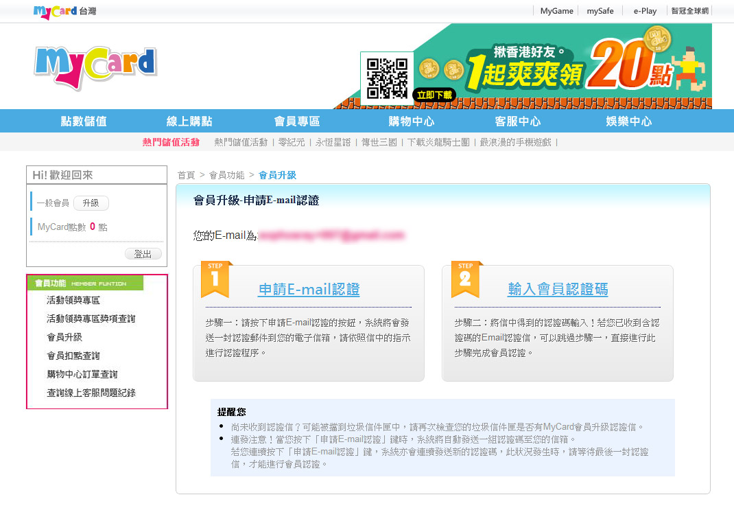Image resolution: width=734 pixels, height=508 pixels.
Task: Open the 客服中心 menu
Action: tap(518, 122)
